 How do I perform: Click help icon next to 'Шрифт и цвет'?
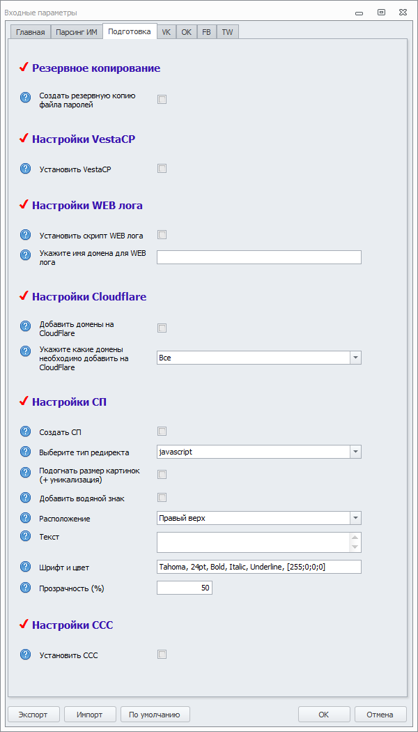[26, 566]
